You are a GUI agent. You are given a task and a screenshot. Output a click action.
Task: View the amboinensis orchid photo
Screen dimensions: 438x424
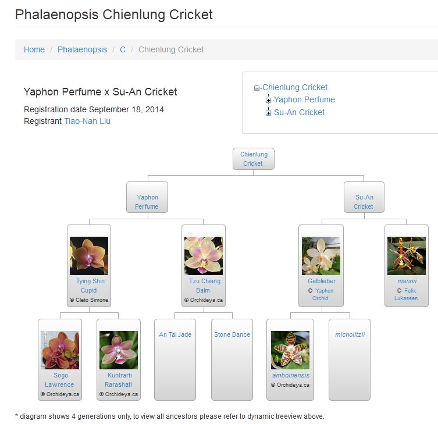click(290, 350)
